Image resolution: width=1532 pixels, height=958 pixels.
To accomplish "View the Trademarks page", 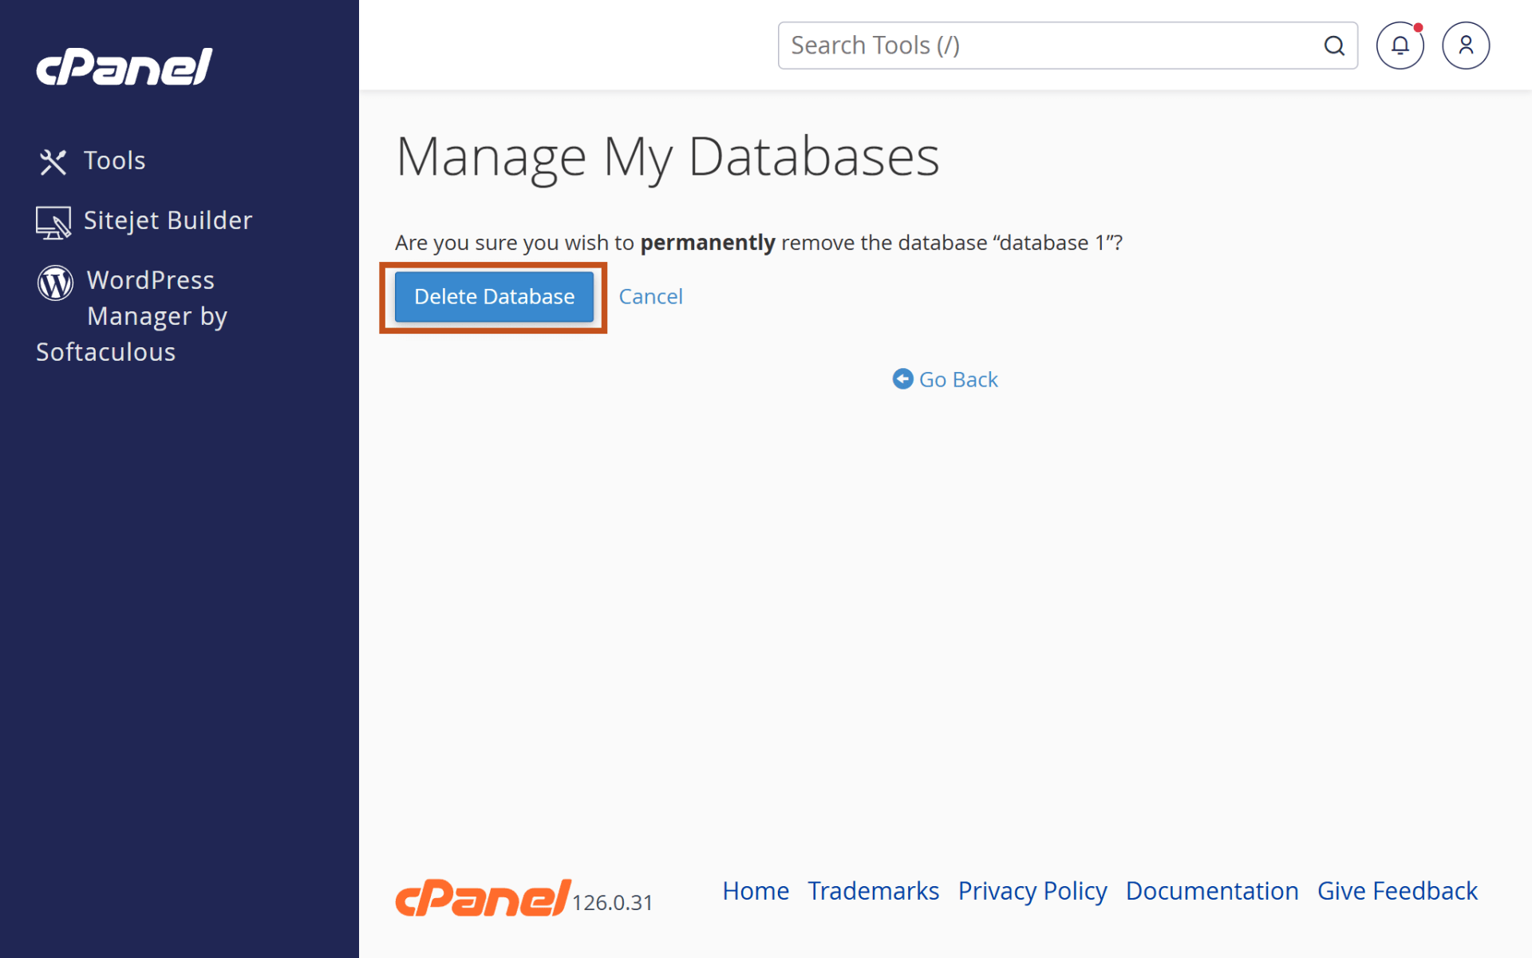I will [873, 891].
